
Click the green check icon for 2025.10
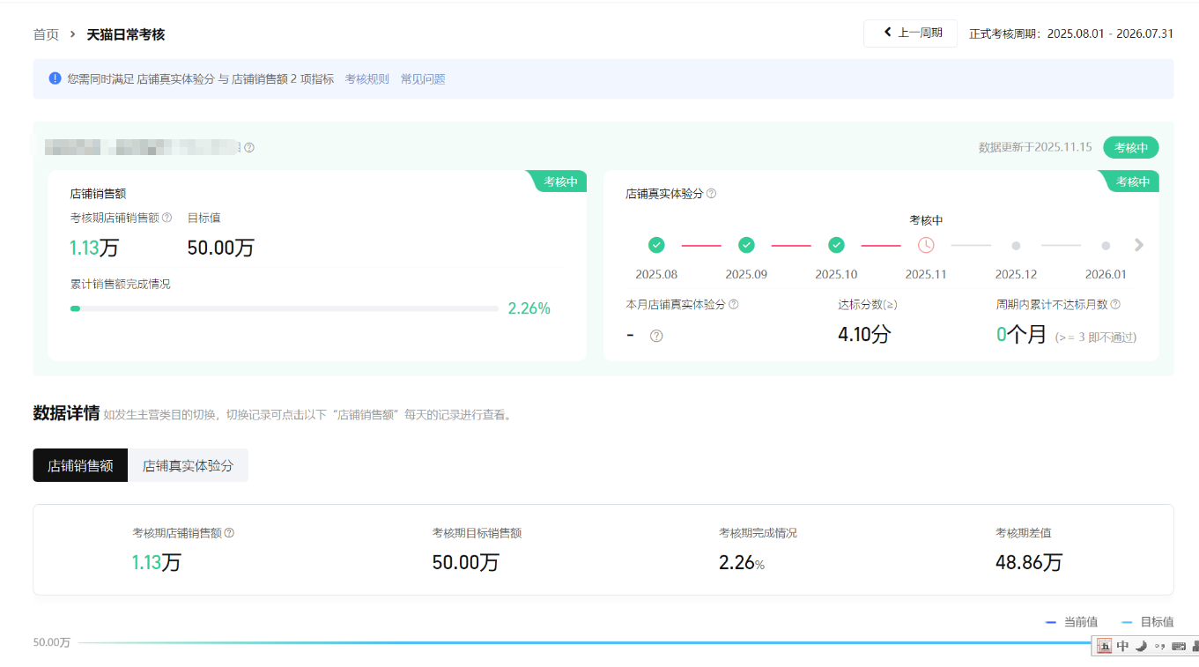click(x=836, y=245)
